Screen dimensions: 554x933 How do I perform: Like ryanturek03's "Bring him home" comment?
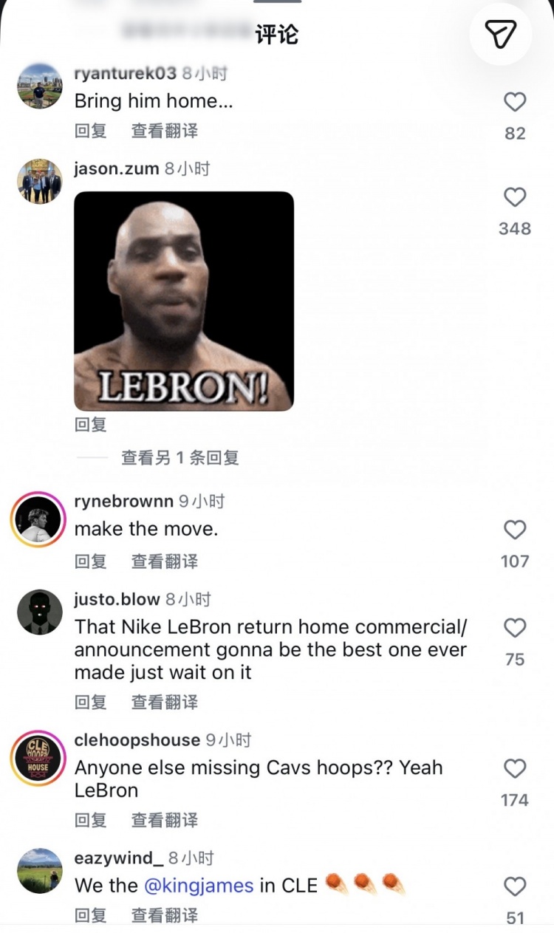pyautogui.click(x=515, y=102)
